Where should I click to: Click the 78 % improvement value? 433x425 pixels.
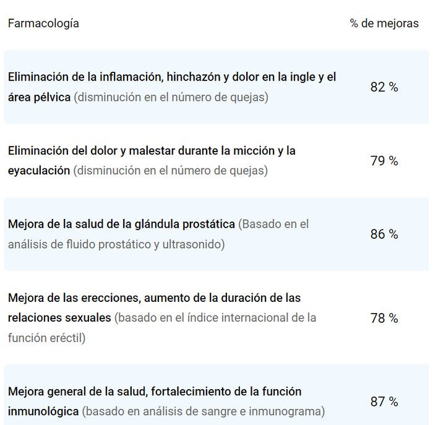(x=384, y=318)
